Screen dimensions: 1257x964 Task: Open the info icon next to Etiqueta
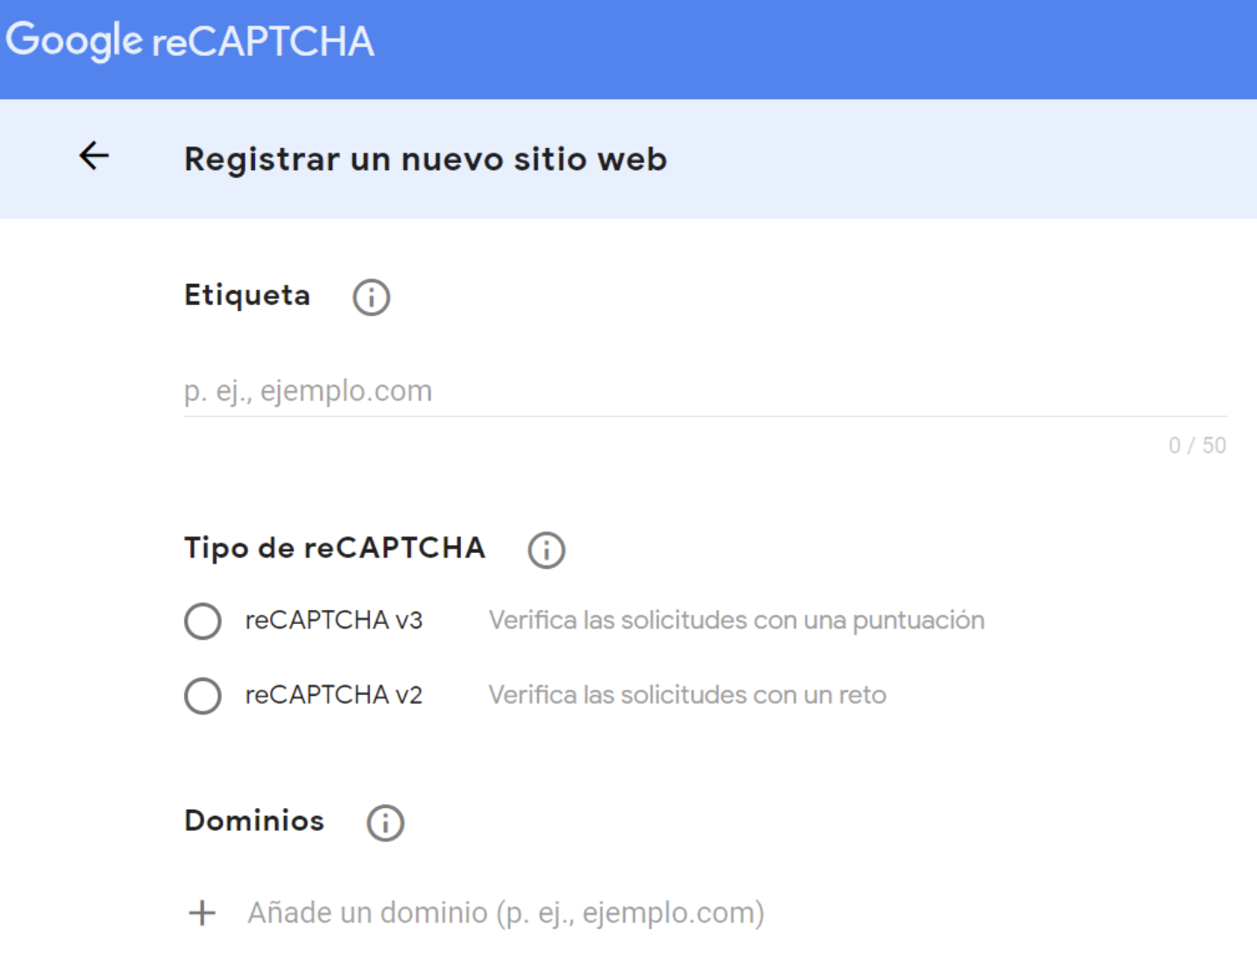371,297
